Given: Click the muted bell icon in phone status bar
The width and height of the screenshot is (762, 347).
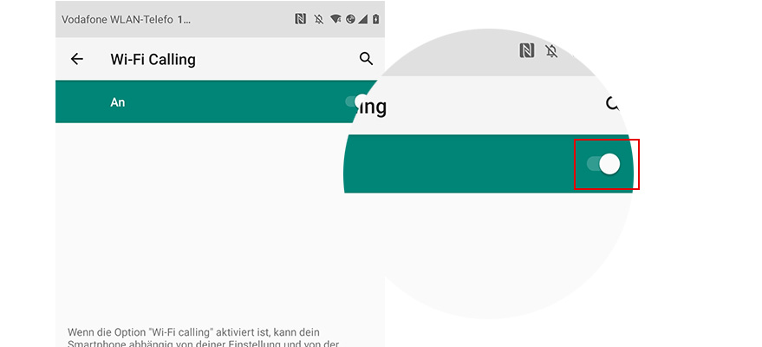Looking at the screenshot, I should coord(319,19).
